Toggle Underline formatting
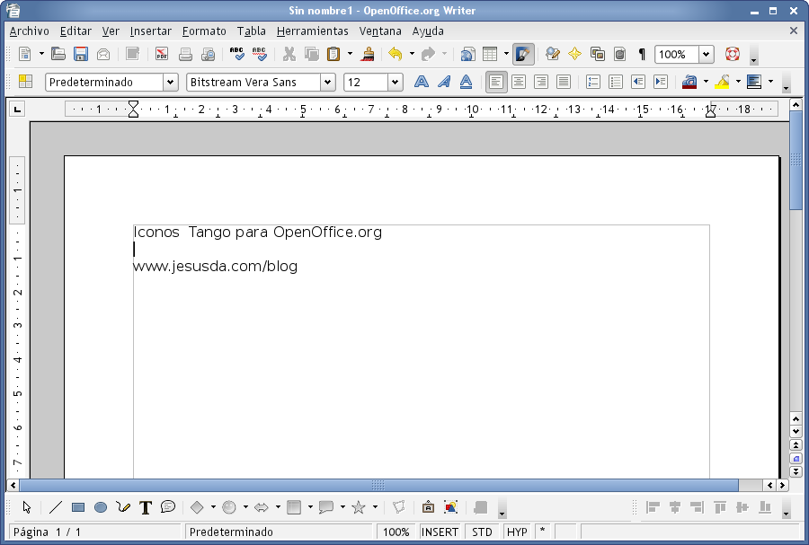Viewport: 809px width, 545px height. pyautogui.click(x=466, y=82)
